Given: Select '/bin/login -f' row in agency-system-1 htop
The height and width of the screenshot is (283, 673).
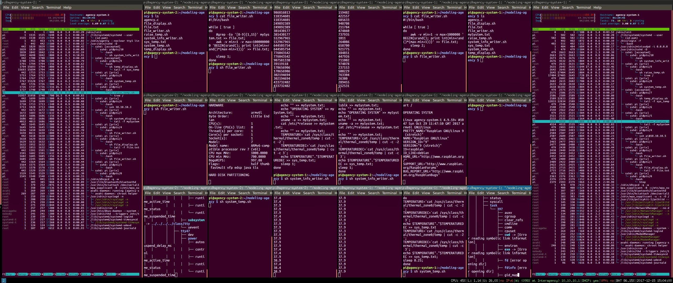Looking at the screenshot, I should pos(601,41).
